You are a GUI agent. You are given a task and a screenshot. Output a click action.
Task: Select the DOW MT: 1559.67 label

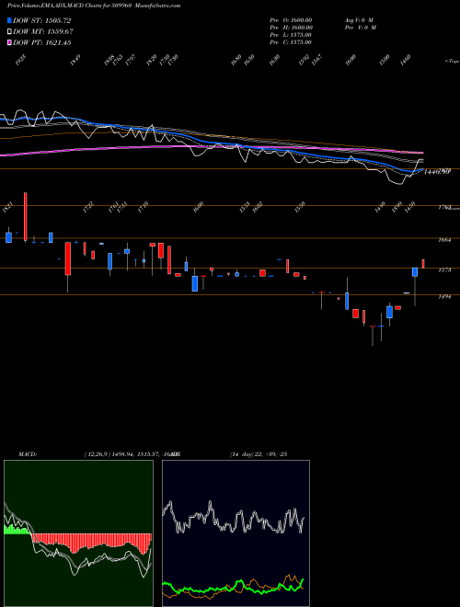click(x=43, y=31)
